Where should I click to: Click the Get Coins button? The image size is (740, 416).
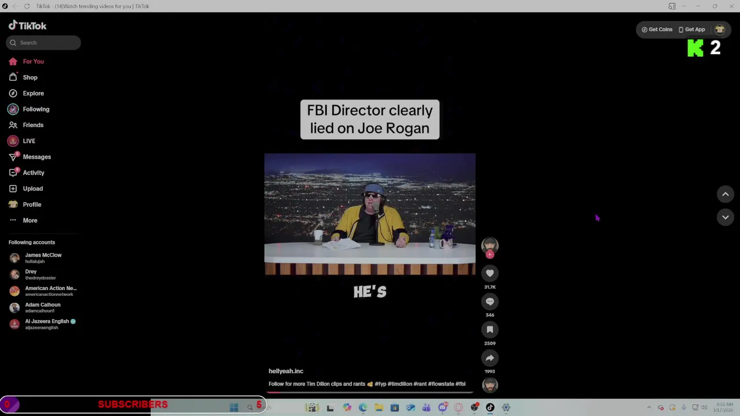[x=657, y=29]
